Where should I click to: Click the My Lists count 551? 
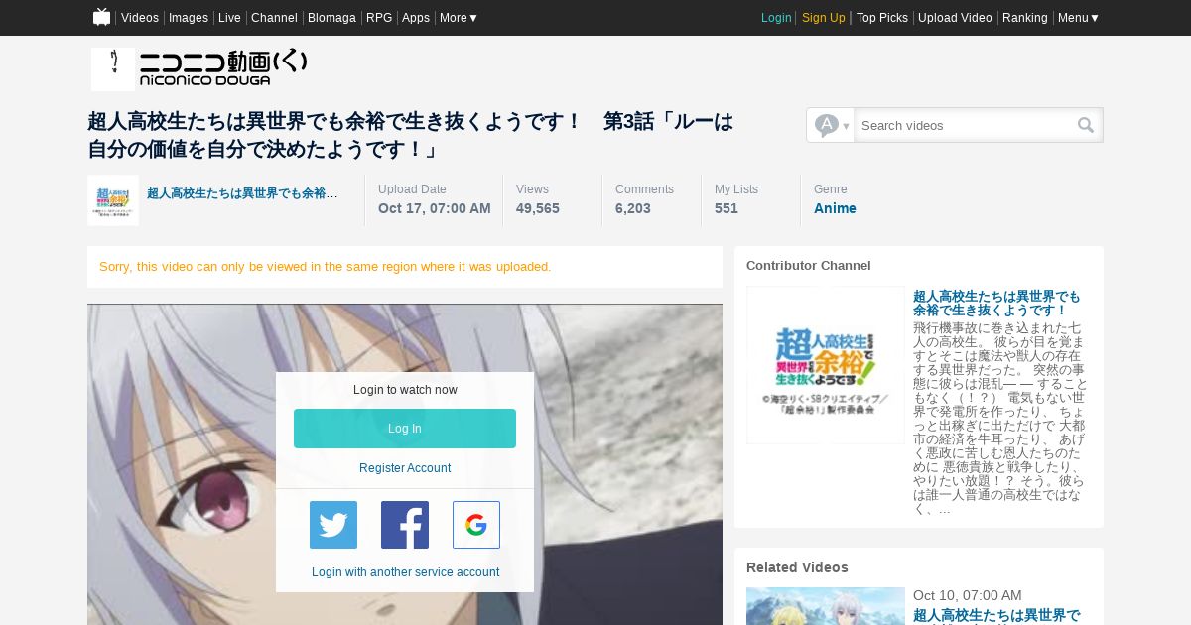pos(727,208)
